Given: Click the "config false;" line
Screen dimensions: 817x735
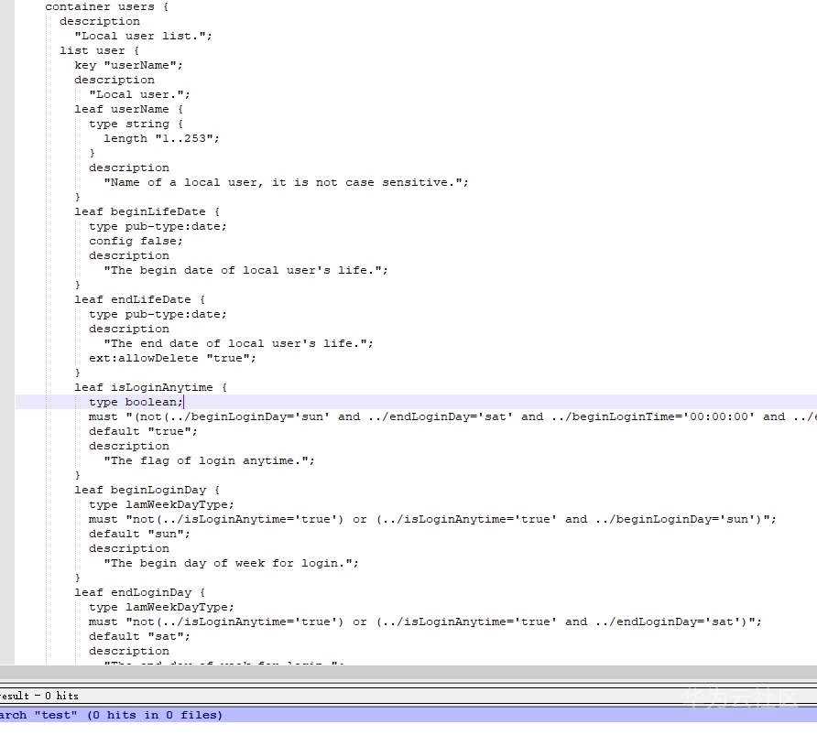Looking at the screenshot, I should click(x=136, y=241).
